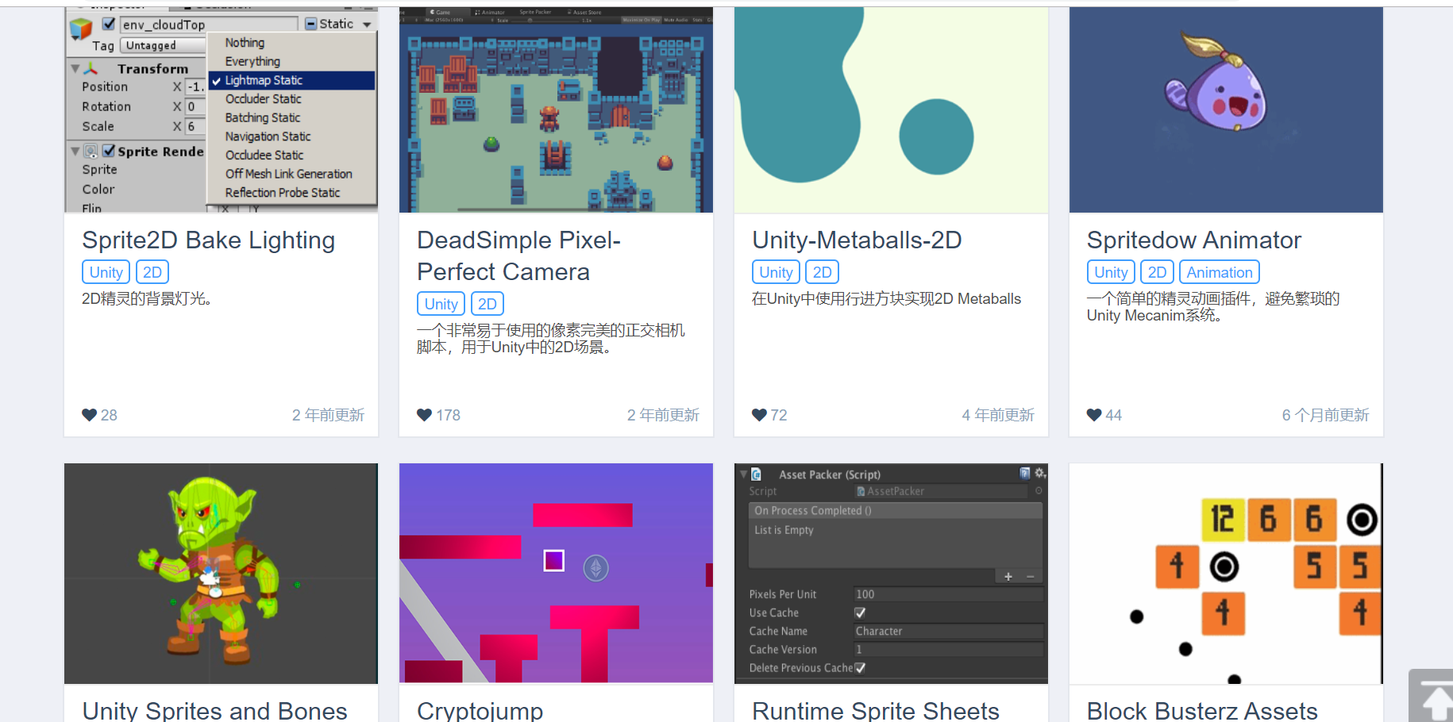Open the Asset Packer script thumbnail

point(891,574)
